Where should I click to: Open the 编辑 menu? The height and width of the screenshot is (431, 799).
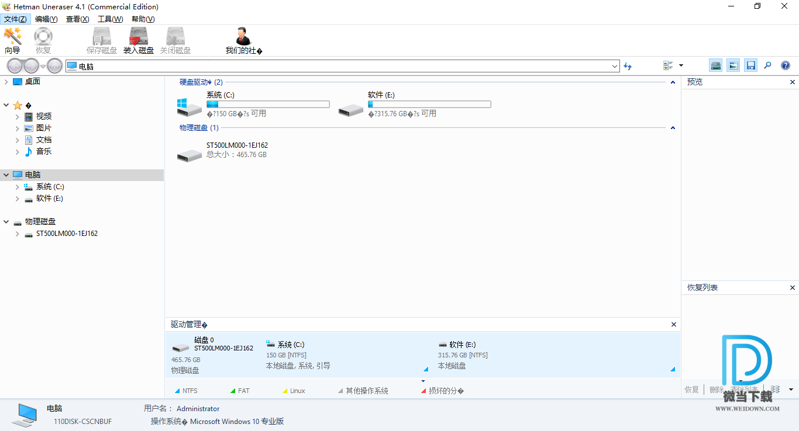pyautogui.click(x=46, y=19)
